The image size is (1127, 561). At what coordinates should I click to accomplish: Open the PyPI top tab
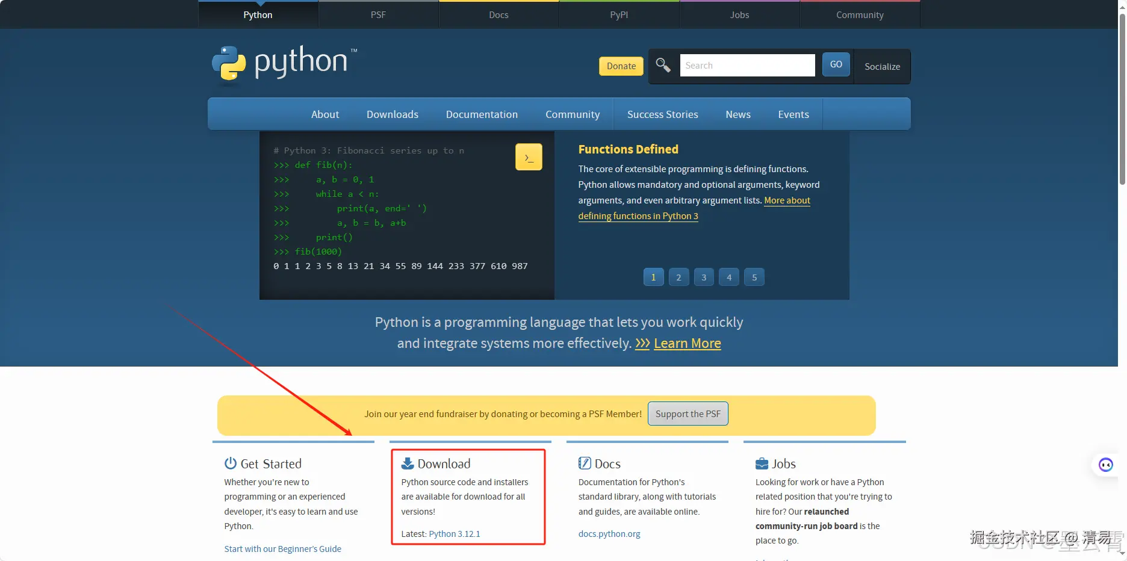point(619,14)
